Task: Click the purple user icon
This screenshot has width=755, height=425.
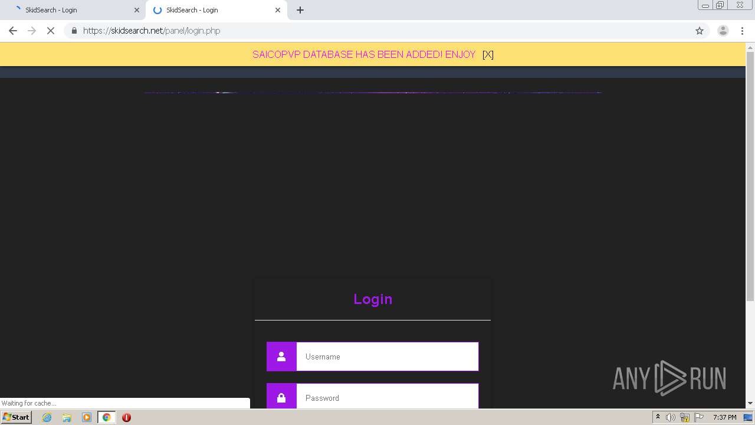Action: 281,357
